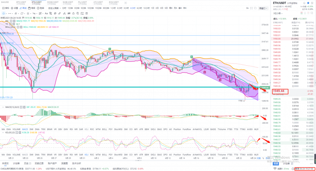Select the 1小时 timeframe
Viewport: 316px width, 171px height.
(113, 7)
